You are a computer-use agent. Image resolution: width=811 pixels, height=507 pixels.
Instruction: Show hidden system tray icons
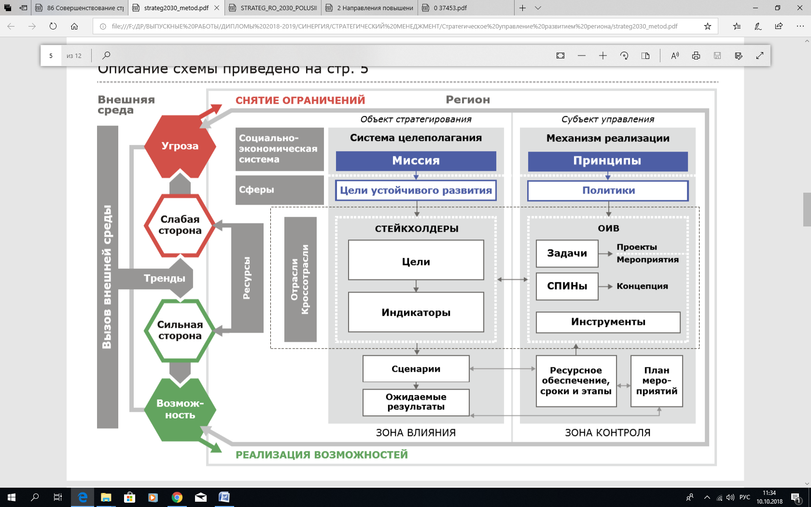[x=707, y=497]
